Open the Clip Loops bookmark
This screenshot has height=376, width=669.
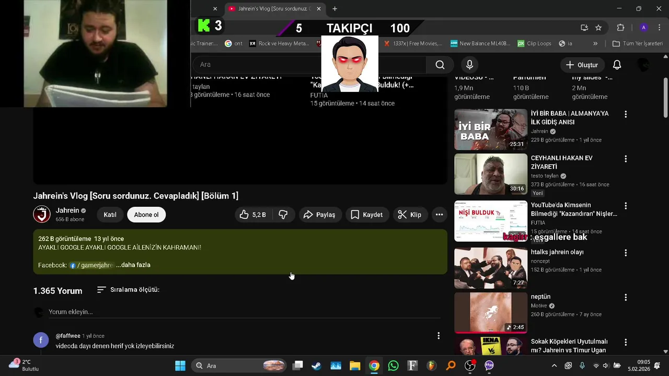[x=534, y=43]
